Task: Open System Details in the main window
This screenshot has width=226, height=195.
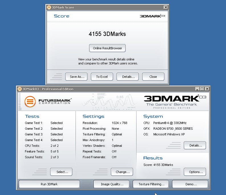Action: click(195, 145)
